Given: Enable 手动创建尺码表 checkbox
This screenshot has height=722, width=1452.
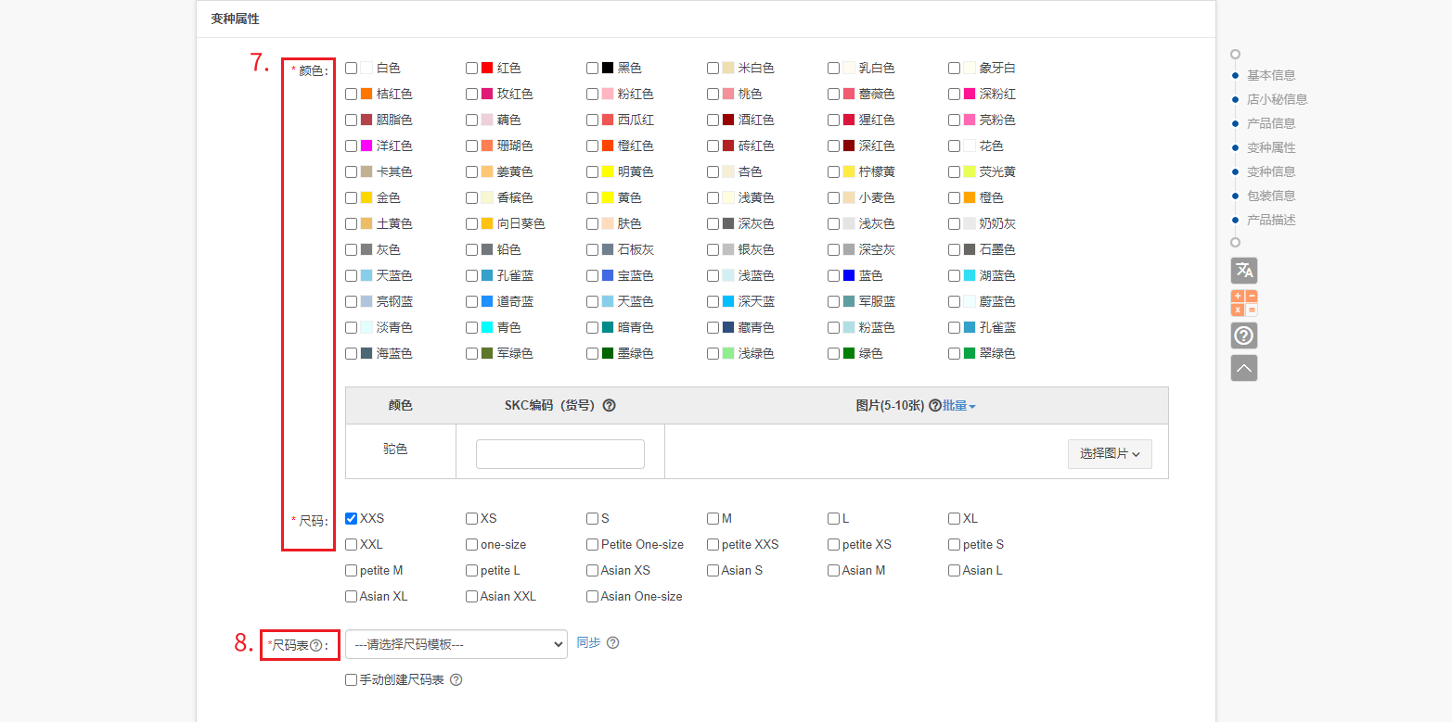Looking at the screenshot, I should (x=351, y=679).
